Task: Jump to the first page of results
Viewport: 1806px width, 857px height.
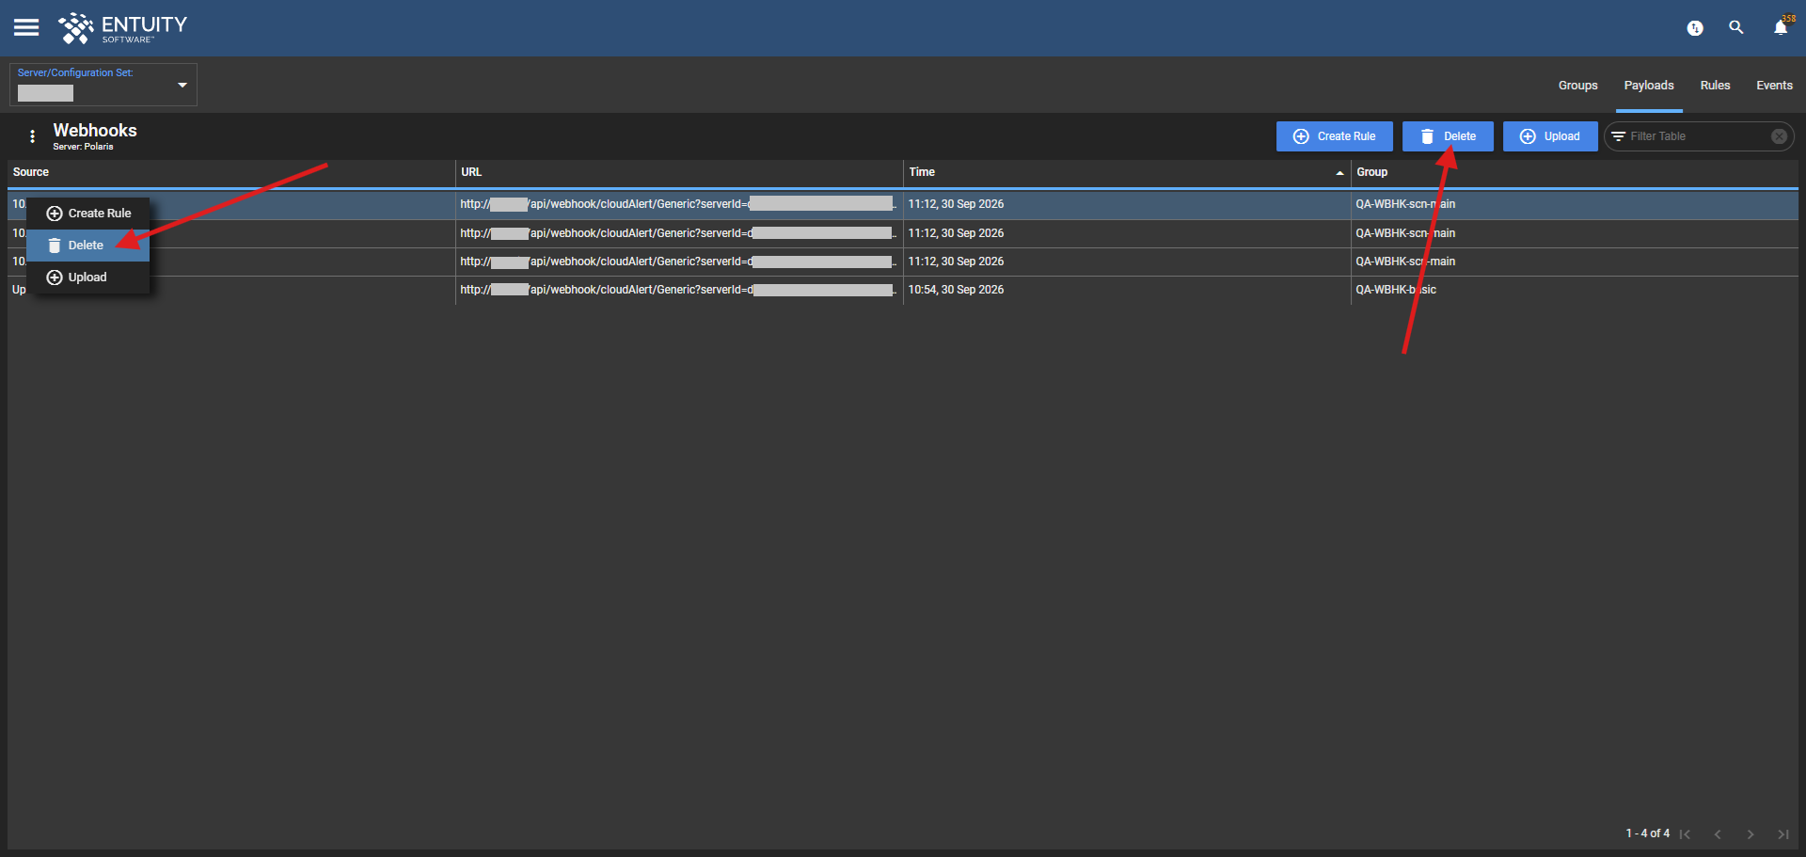Action: point(1686,834)
